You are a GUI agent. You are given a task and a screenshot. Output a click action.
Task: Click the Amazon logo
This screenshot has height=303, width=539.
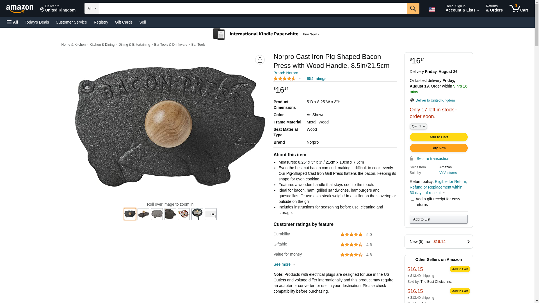coord(20,9)
